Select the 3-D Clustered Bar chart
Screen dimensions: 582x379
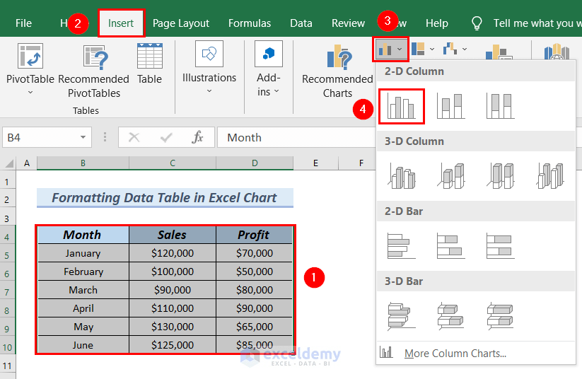[x=401, y=316]
